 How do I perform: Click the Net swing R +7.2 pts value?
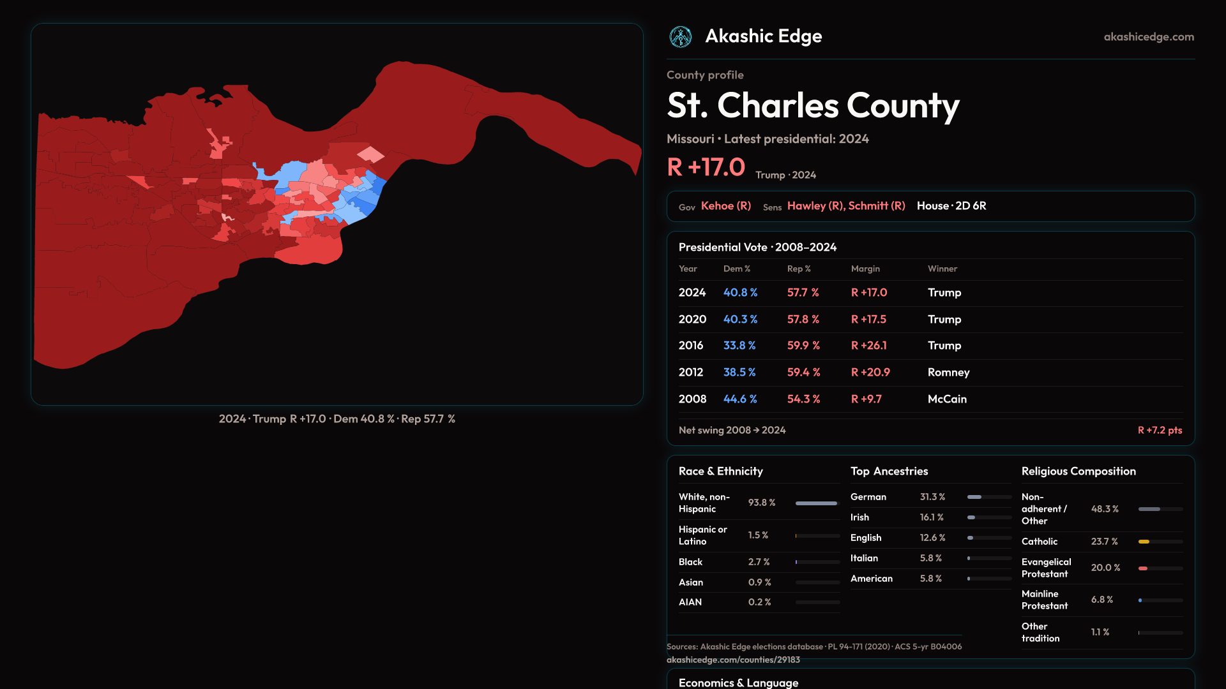(1159, 431)
